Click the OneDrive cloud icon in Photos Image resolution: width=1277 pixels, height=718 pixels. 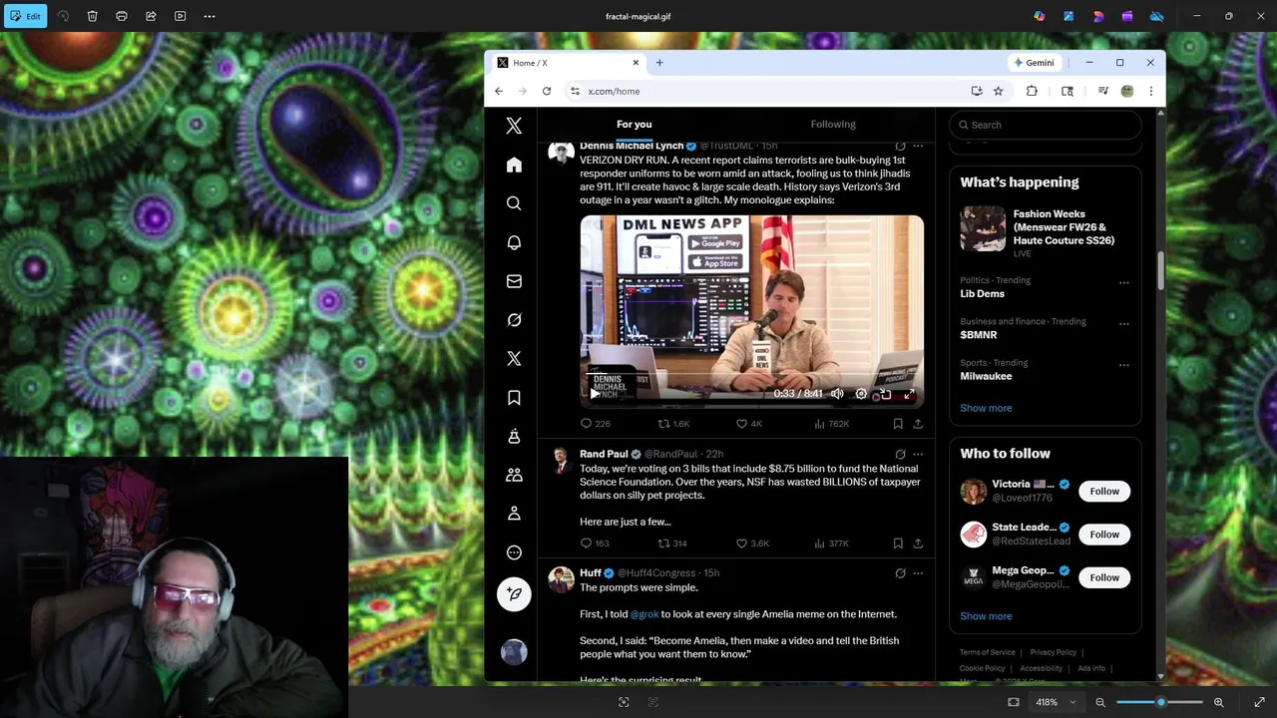point(1157,16)
